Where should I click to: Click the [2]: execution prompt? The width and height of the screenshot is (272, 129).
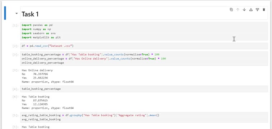tap(15, 46)
